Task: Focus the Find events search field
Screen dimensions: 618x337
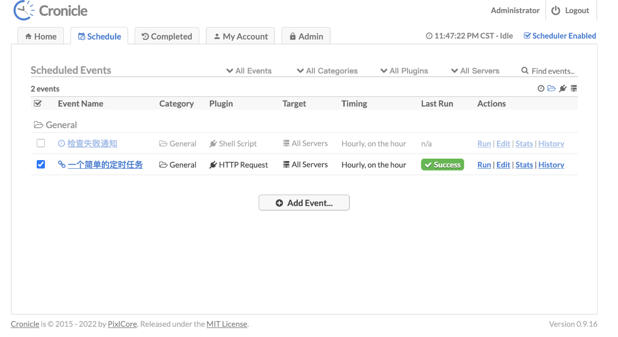Action: pos(553,71)
